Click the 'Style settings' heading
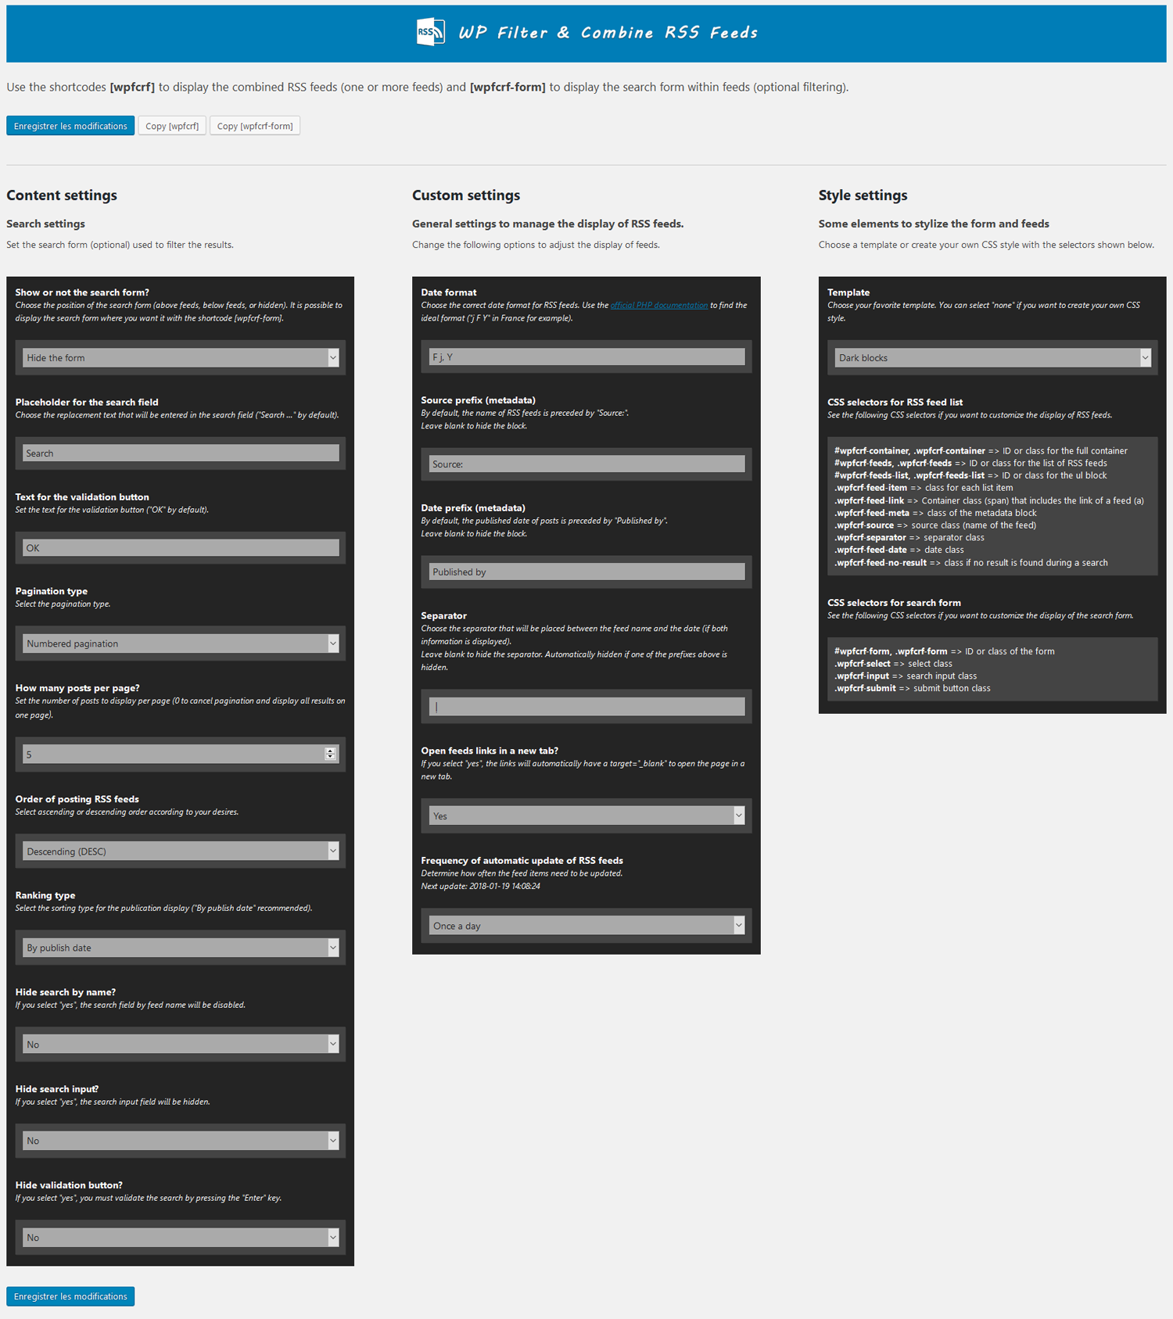The image size is (1173, 1319). [x=863, y=195]
